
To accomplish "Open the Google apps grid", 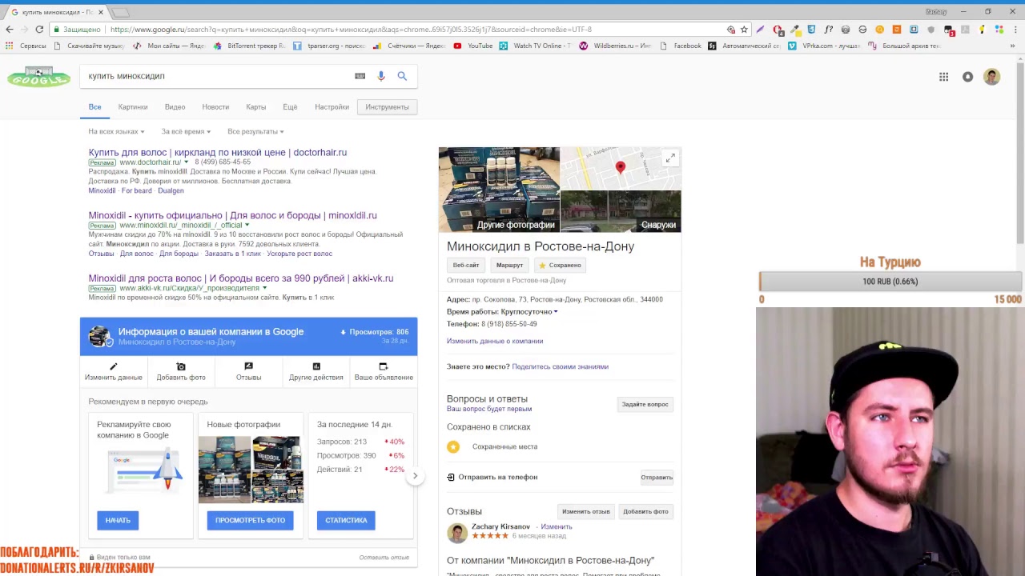I will (944, 77).
